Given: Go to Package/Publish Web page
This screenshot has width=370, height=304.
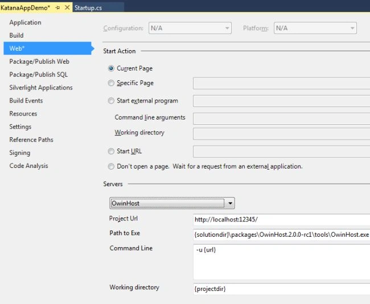Looking at the screenshot, I should coord(39,61).
